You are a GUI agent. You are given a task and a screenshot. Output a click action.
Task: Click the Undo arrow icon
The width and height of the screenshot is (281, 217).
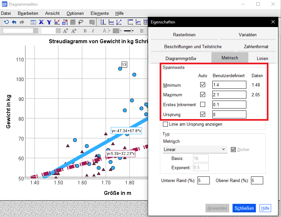coord(14,22)
